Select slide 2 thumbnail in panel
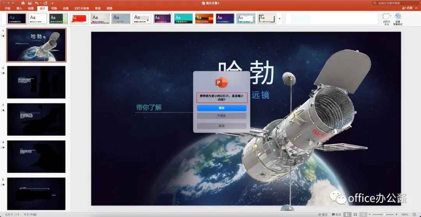The image size is (421, 217). tap(36, 82)
